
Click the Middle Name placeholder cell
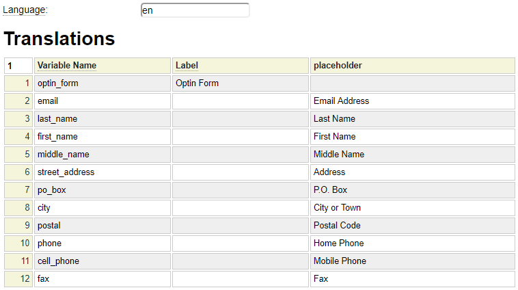tap(411, 155)
